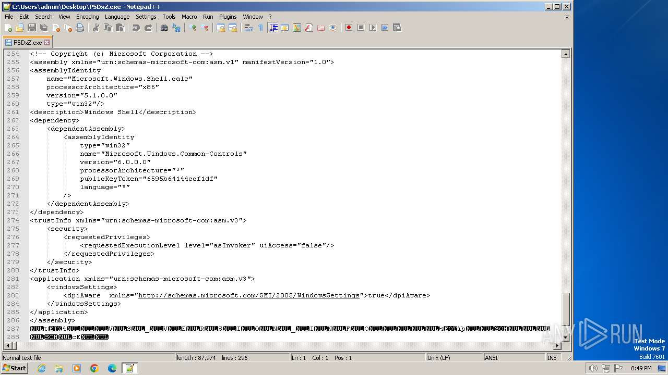This screenshot has width=668, height=375.
Task: Click the horizontal scrollbar right arrow
Action: click(557, 345)
